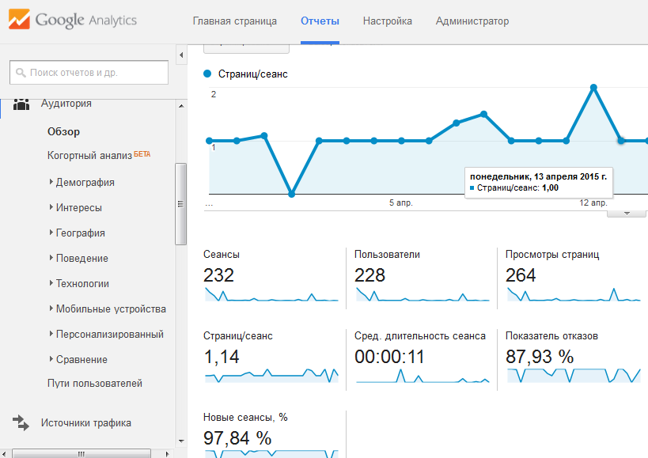The height and width of the screenshot is (458, 648).
Task: Click the sidebar vertical scrollbar thumb
Action: 180,204
